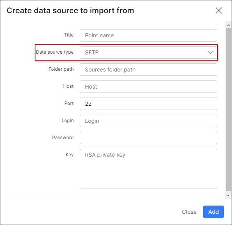The height and width of the screenshot is (225, 232).
Task: Click the Close button
Action: (189, 212)
